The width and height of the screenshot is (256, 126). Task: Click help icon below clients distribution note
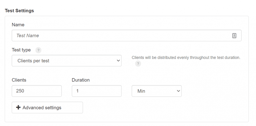(138, 64)
